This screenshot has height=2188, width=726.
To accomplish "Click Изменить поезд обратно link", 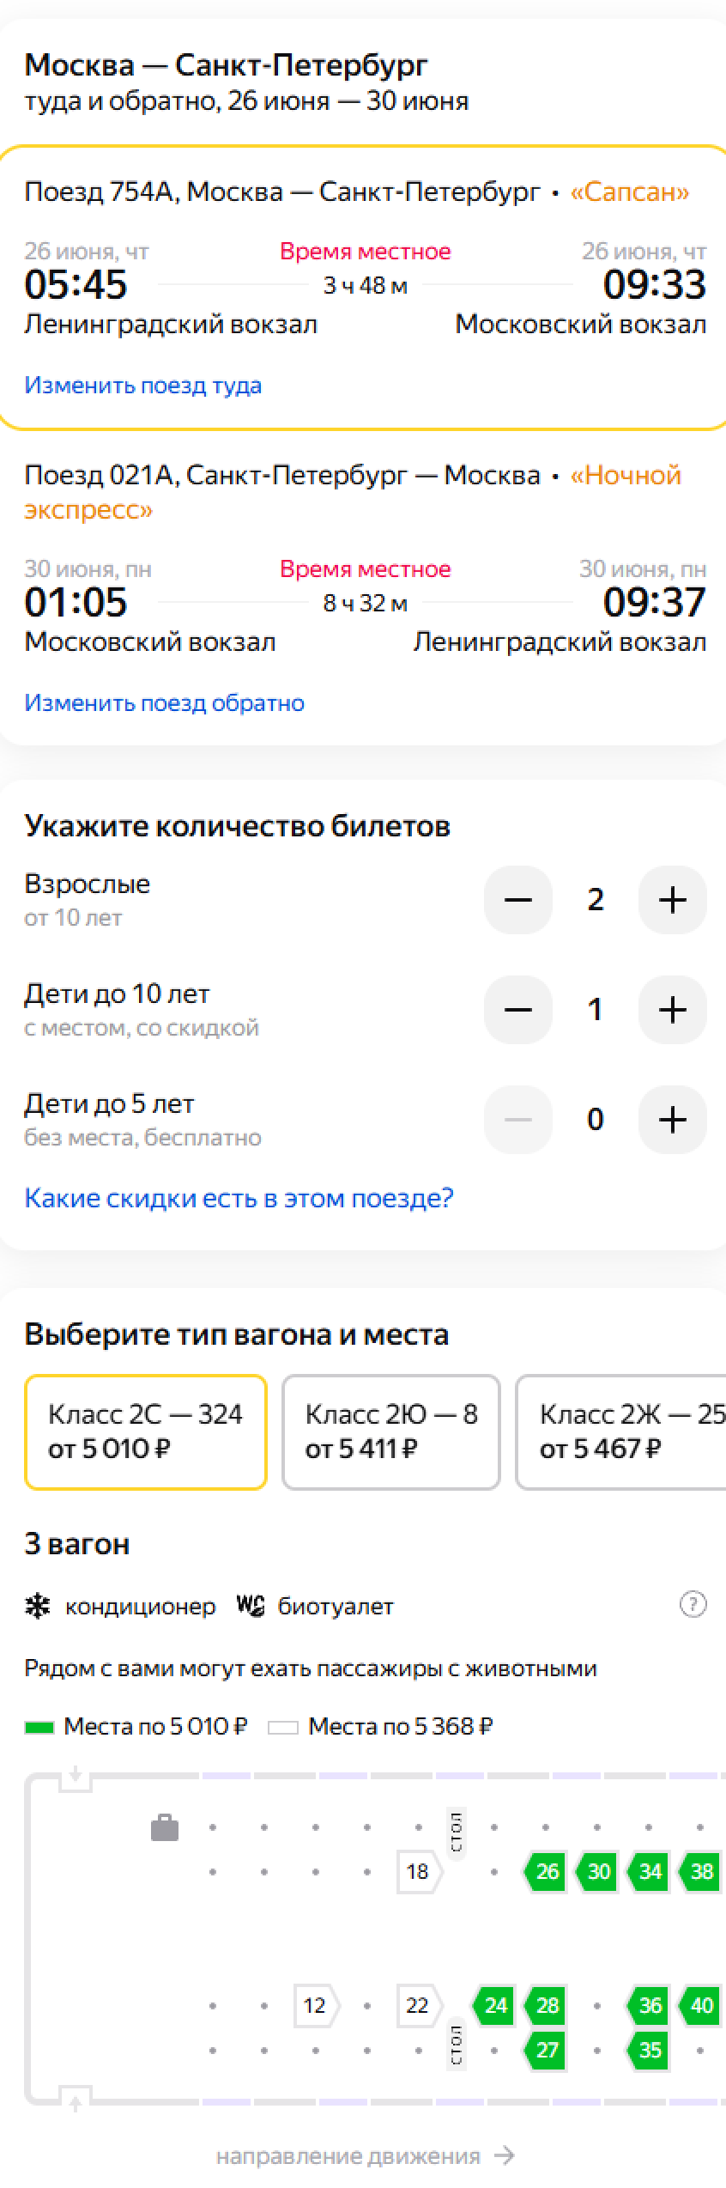I will tap(164, 703).
